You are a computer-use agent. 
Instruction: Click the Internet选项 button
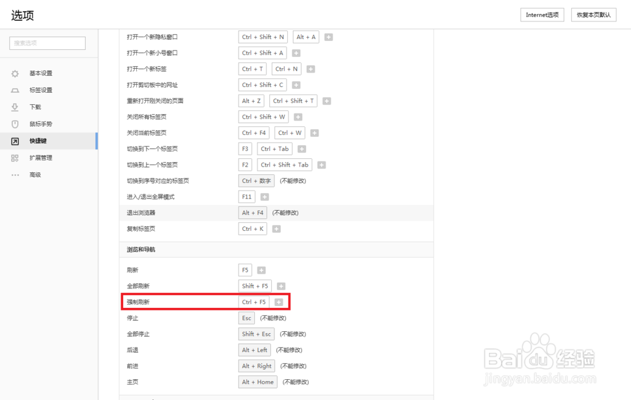541,15
